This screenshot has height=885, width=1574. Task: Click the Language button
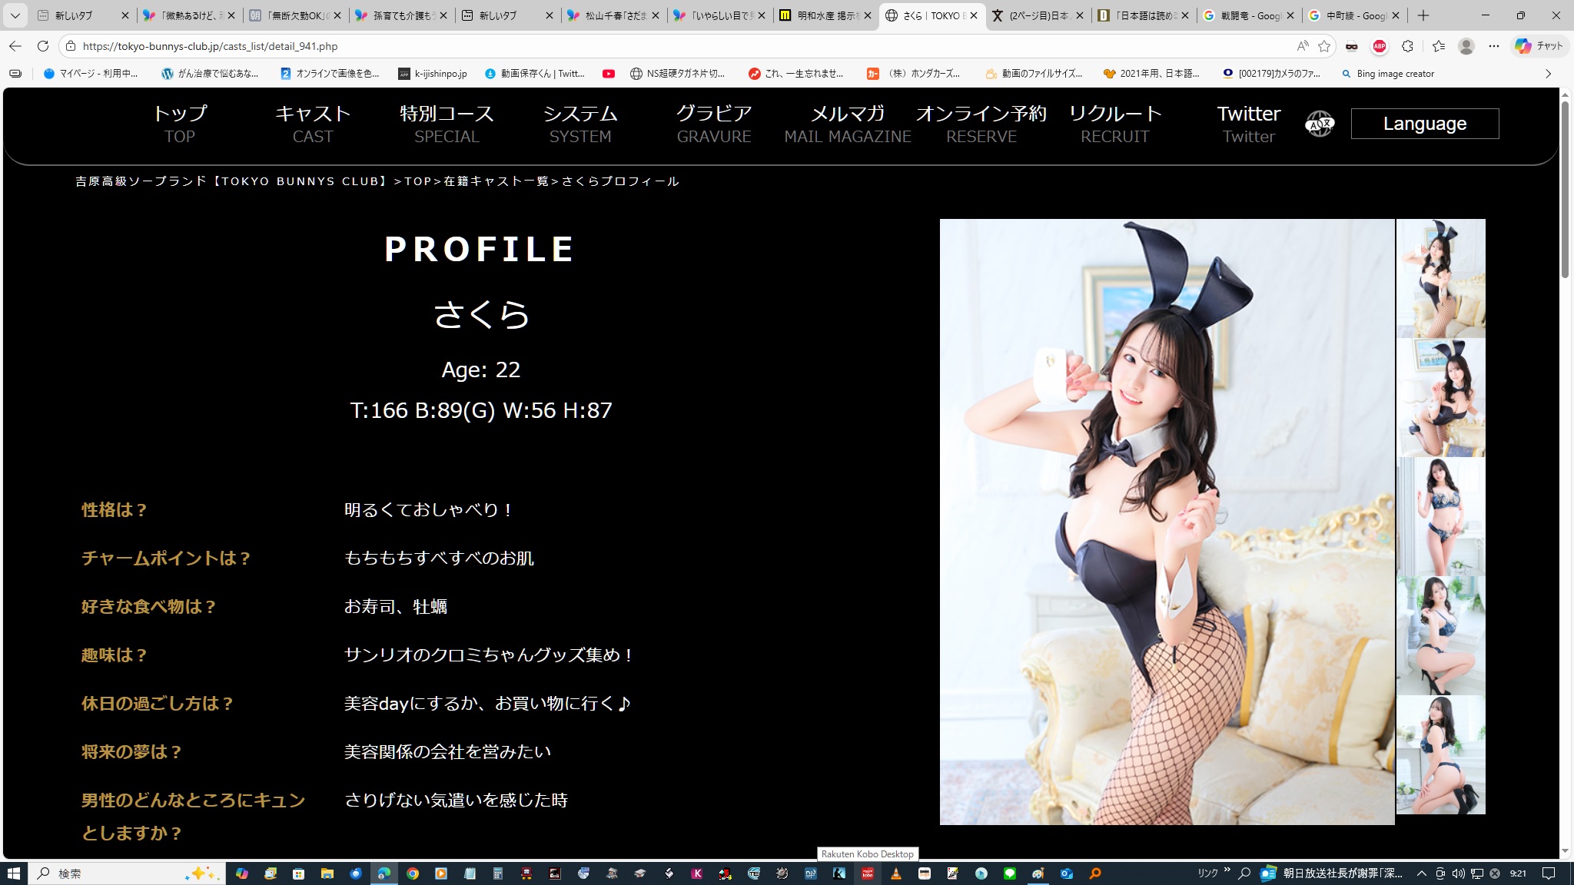point(1424,124)
